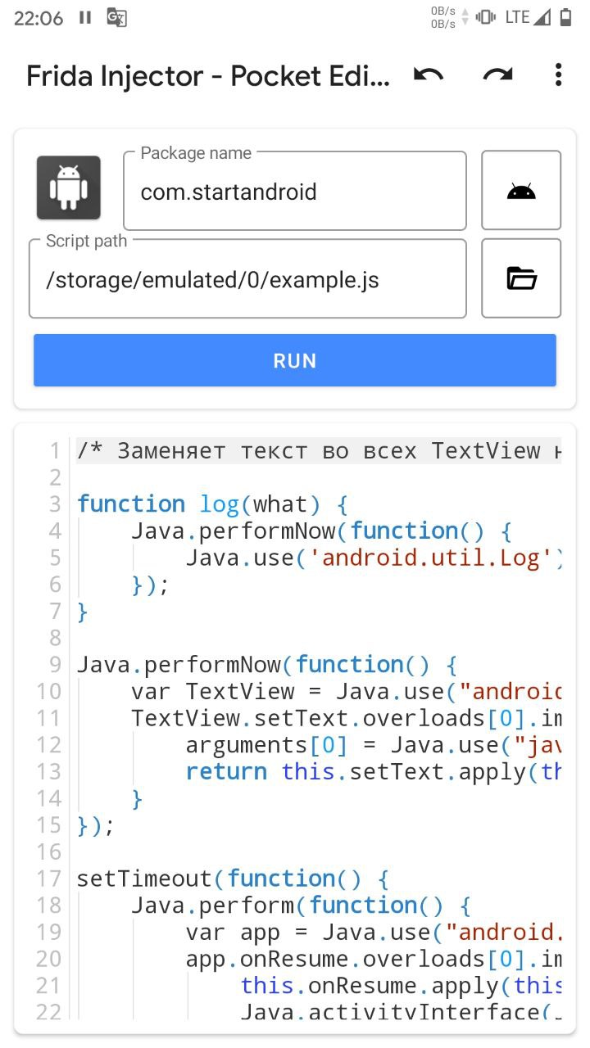
Task: Click the '});' on line 15
Action: (x=96, y=825)
